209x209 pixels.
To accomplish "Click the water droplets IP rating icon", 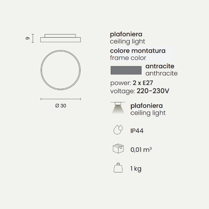I will pyautogui.click(x=118, y=130).
